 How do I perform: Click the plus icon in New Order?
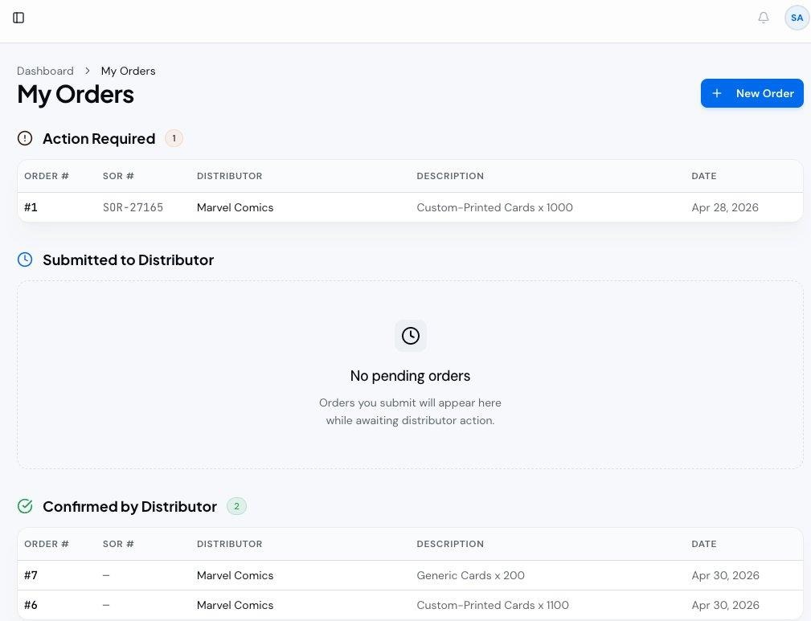coord(717,93)
